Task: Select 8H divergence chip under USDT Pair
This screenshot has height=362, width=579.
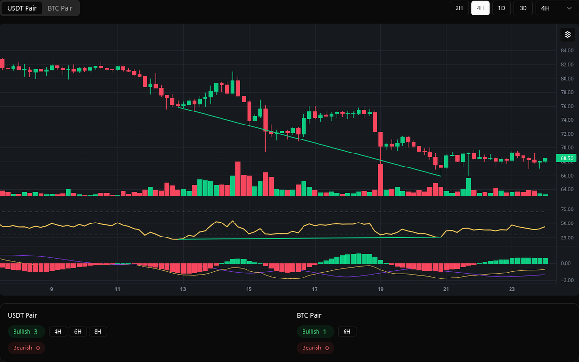Action: [98, 332]
